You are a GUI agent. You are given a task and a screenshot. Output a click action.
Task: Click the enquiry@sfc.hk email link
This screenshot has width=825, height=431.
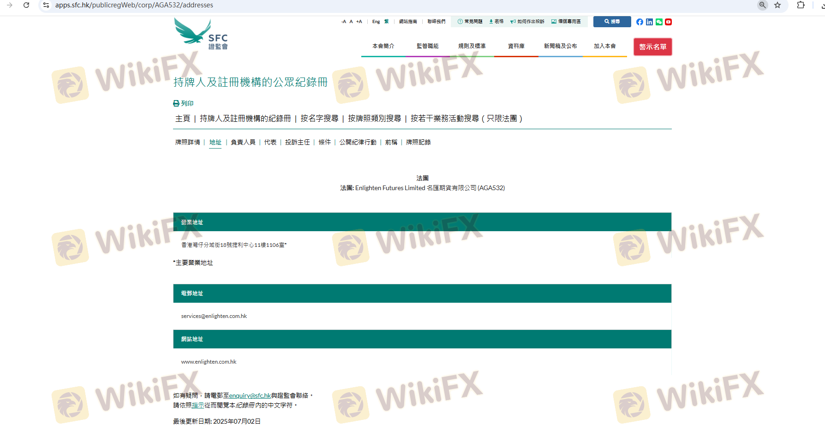[250, 395]
